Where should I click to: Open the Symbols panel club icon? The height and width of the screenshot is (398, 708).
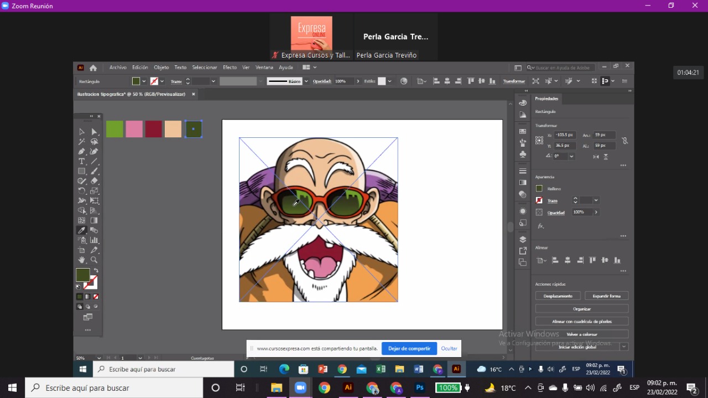(523, 154)
